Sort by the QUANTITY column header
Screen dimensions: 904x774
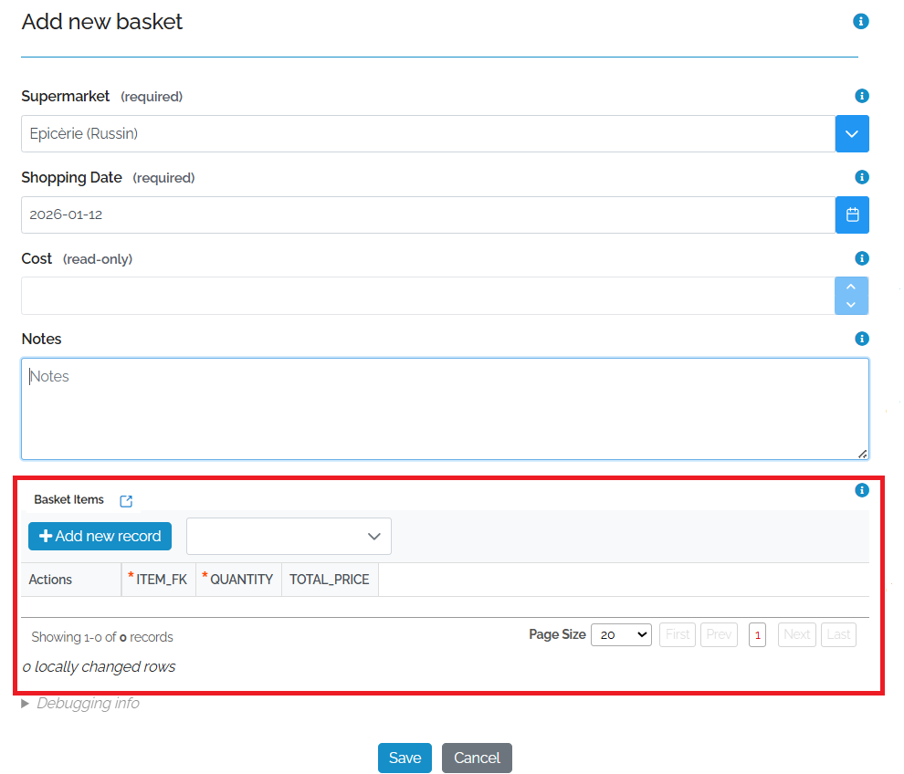pyautogui.click(x=240, y=580)
